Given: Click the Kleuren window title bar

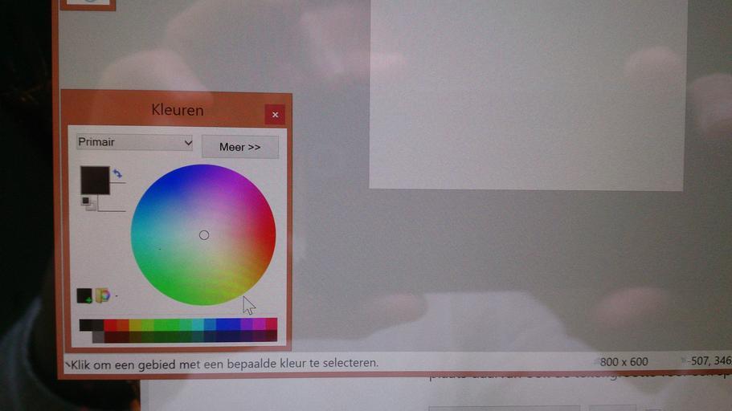Looking at the screenshot, I should tap(177, 110).
